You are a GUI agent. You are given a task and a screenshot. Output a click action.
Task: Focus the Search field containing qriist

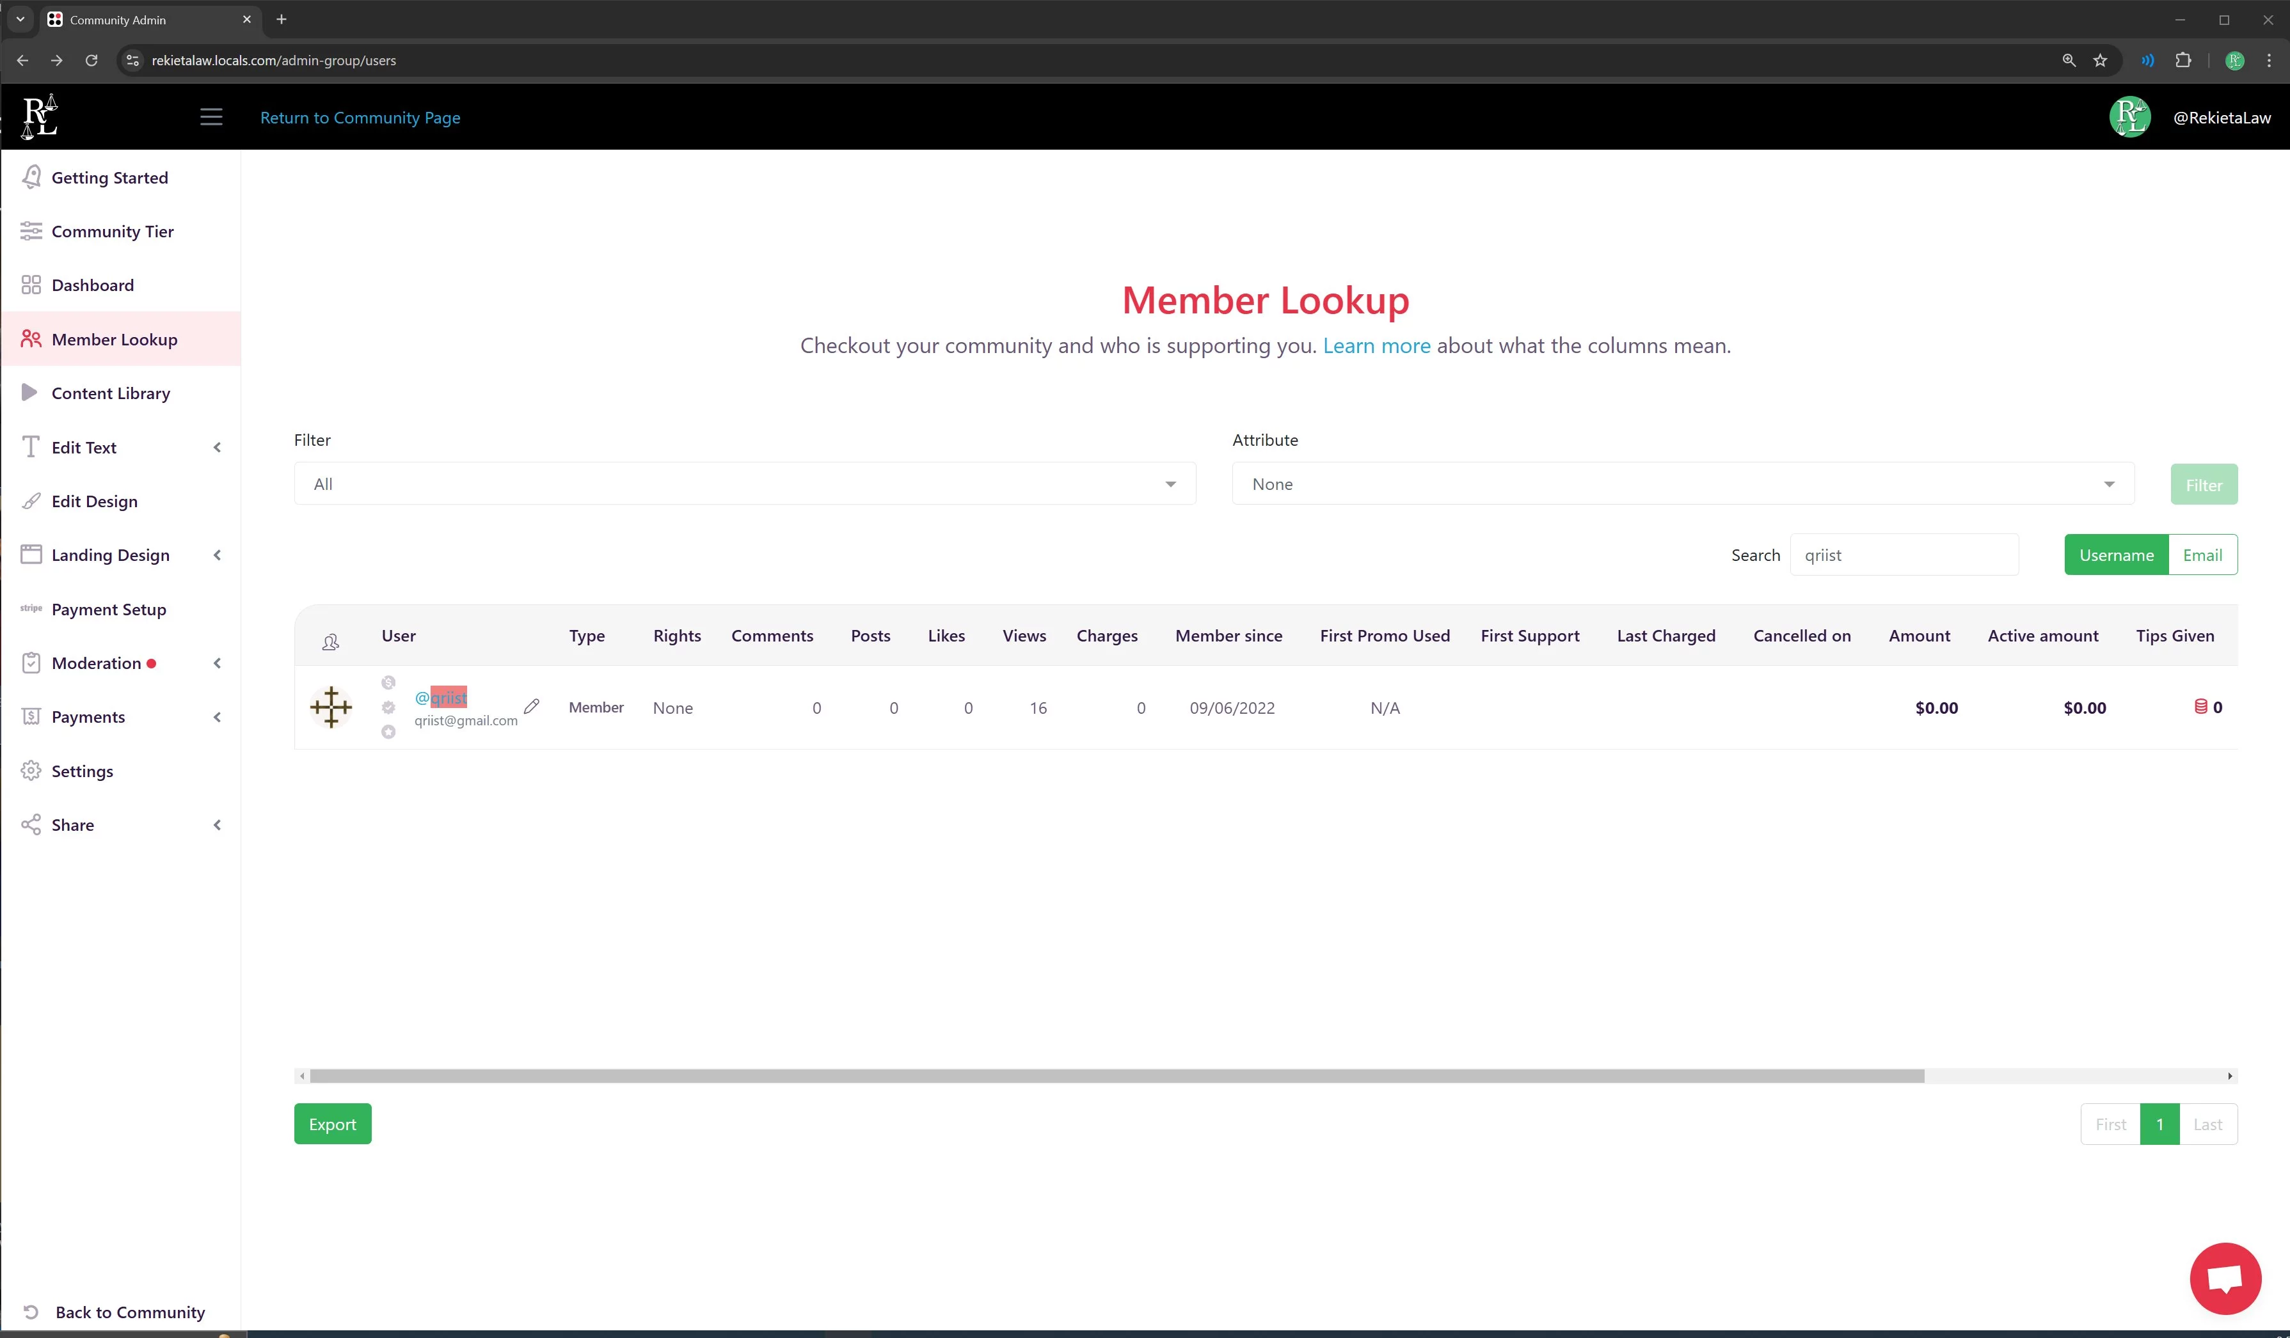(x=1904, y=555)
